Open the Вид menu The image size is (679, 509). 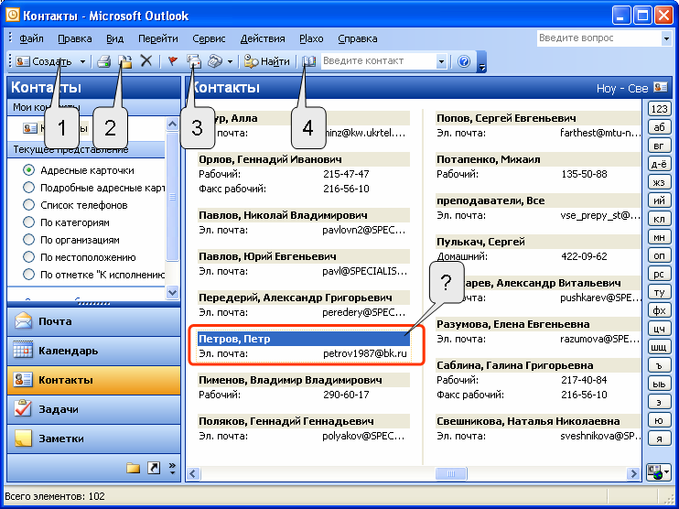pos(114,38)
